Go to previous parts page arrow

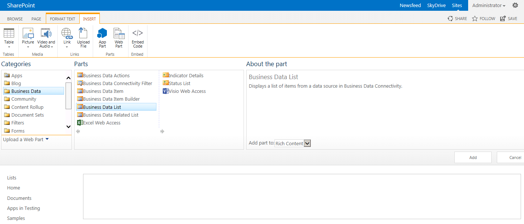(78, 131)
